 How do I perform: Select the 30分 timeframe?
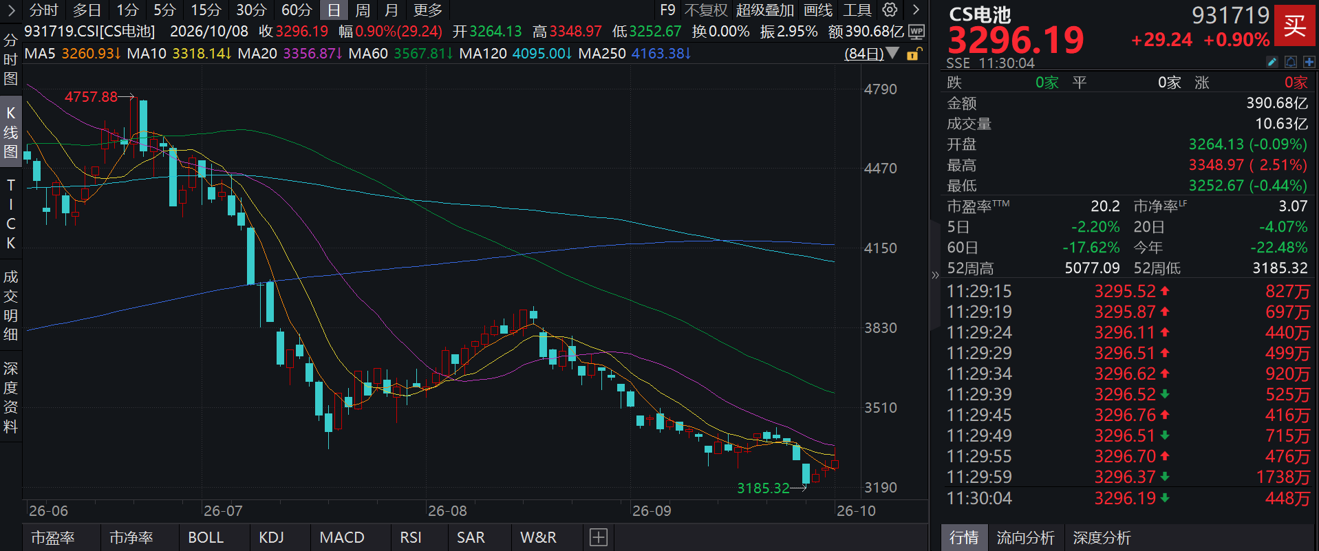[251, 10]
